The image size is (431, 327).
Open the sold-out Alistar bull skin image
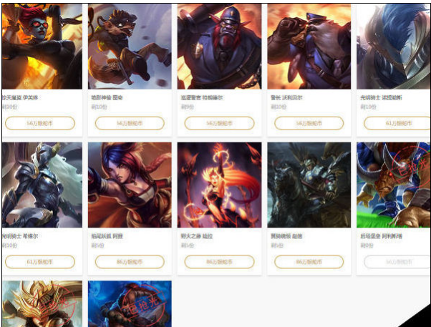394,185
